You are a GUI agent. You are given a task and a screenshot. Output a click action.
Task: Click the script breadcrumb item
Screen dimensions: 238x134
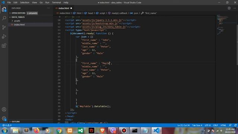click(102, 13)
